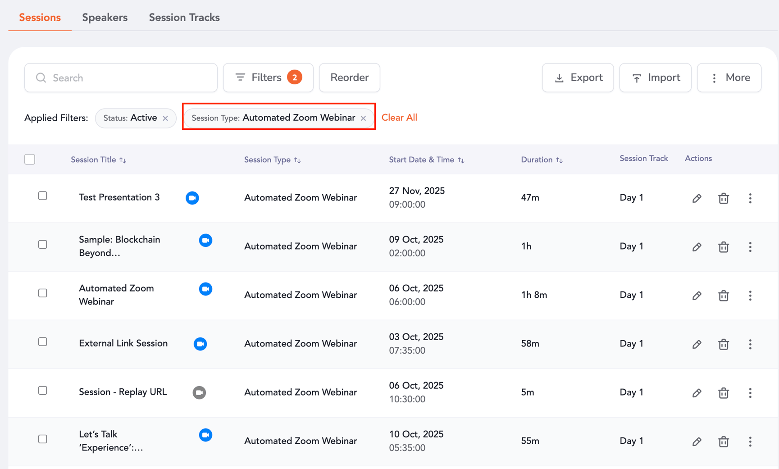This screenshot has width=779, height=469.
Task: Click the gray camera icon on Session - Replay URL row
Action: (x=200, y=392)
